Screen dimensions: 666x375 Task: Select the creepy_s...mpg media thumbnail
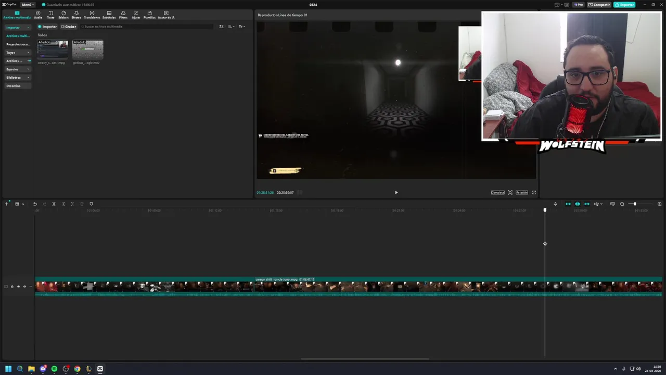53,49
